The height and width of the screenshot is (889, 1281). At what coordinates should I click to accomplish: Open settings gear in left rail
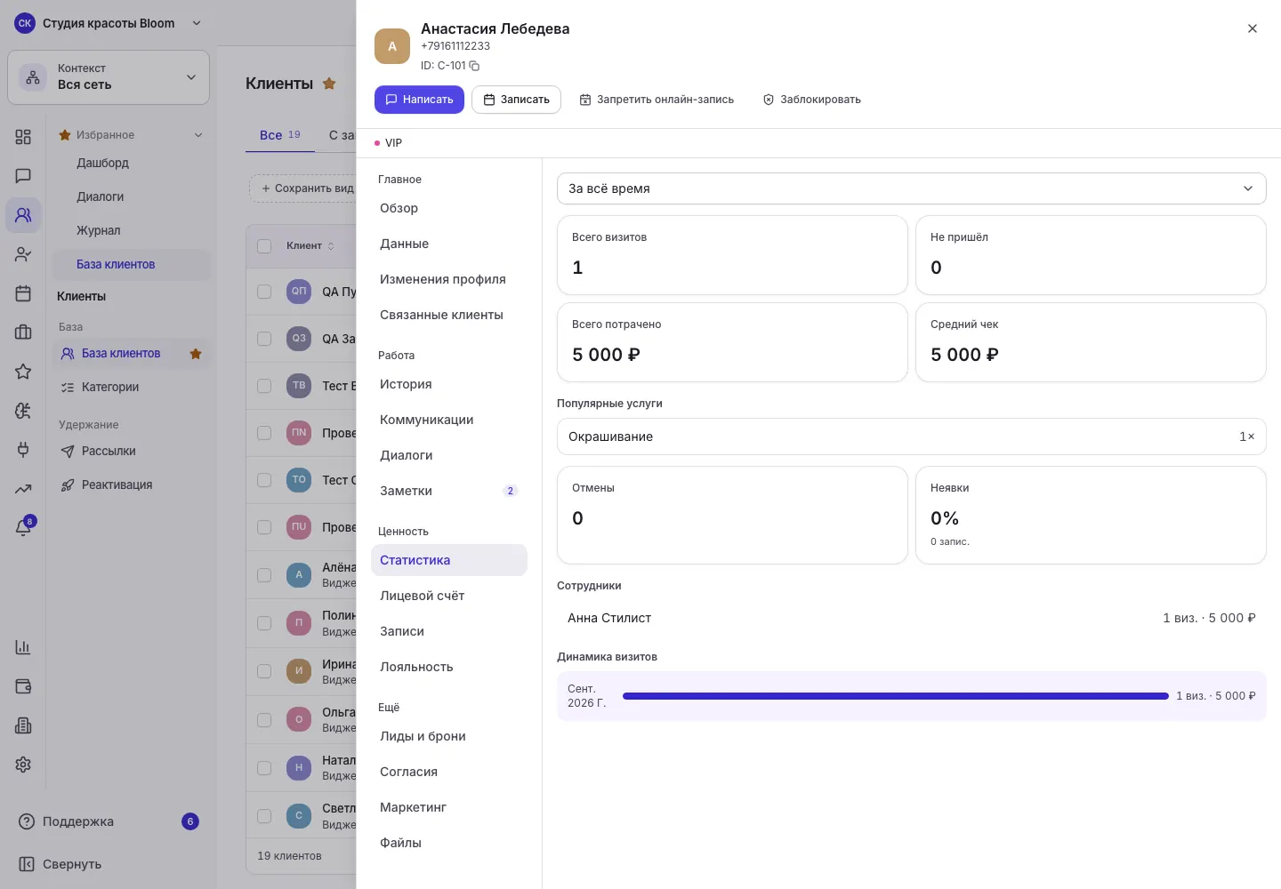23,765
